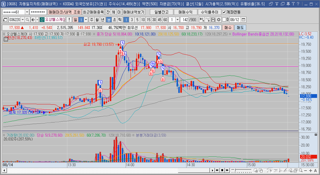The width and height of the screenshot is (320, 175).
Task: Toggle the 계좌연동 checkbox
Action: point(224,12)
